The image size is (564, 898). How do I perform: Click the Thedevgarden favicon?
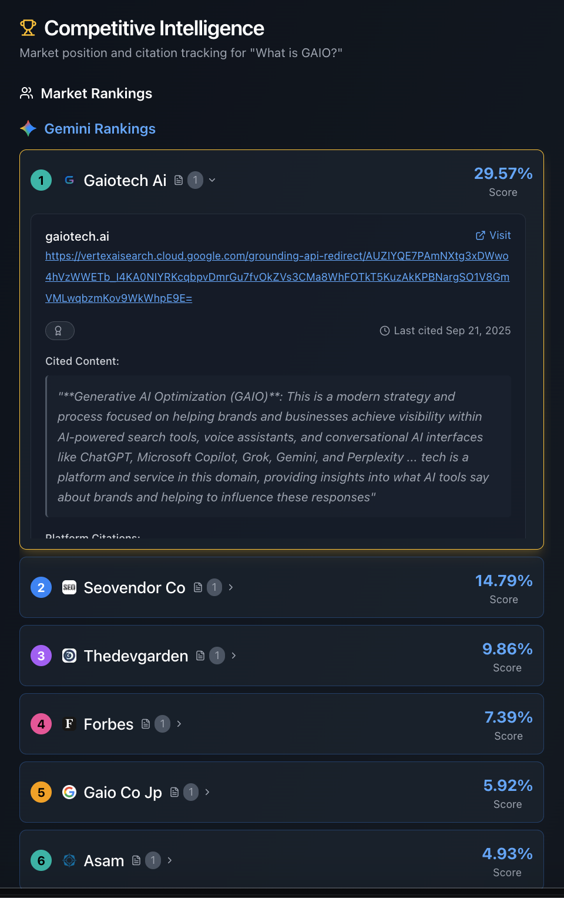69,656
